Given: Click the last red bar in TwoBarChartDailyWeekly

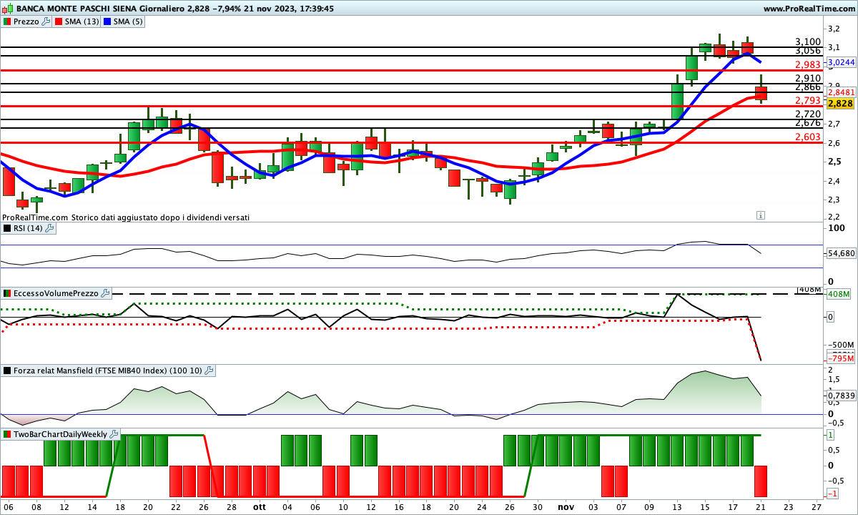Looking at the screenshot, I should point(761,481).
